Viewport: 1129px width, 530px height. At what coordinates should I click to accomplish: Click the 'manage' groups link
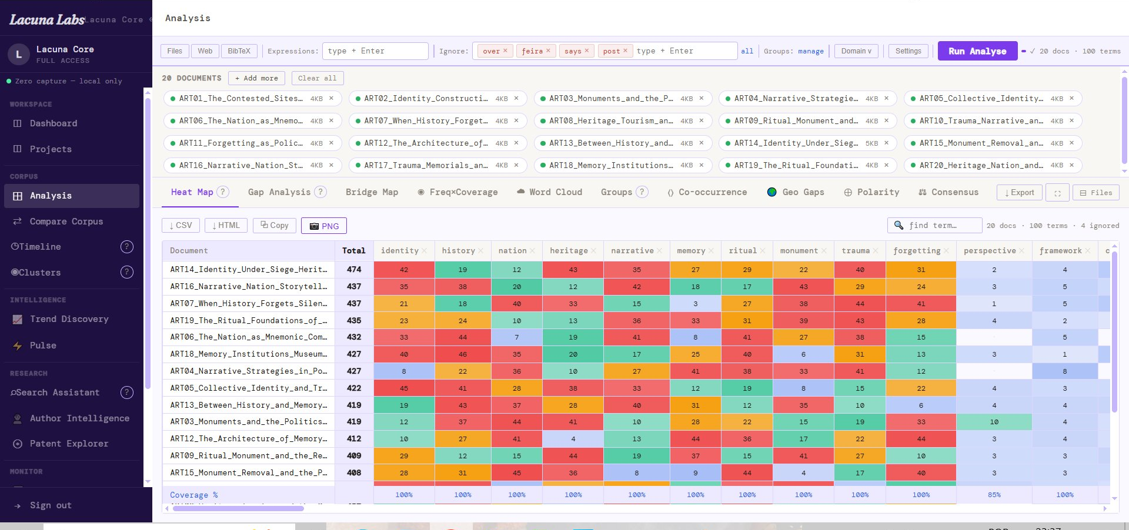(811, 51)
